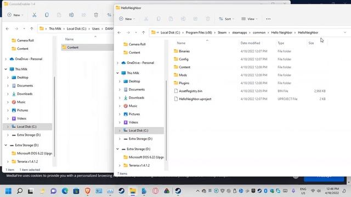Click the Wi-Fi network tray icon
Image resolution: width=351 pixels, height=197 pixels.
[313, 191]
